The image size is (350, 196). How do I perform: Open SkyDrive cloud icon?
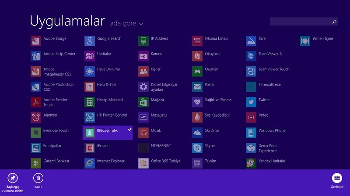tap(197, 133)
